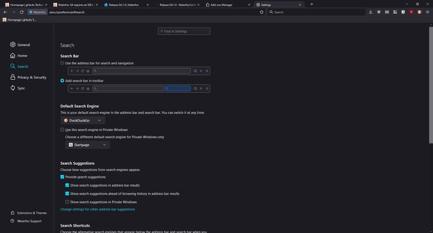Close the Homepage gHacks tab
This screenshot has height=233, width=433.
46,5
